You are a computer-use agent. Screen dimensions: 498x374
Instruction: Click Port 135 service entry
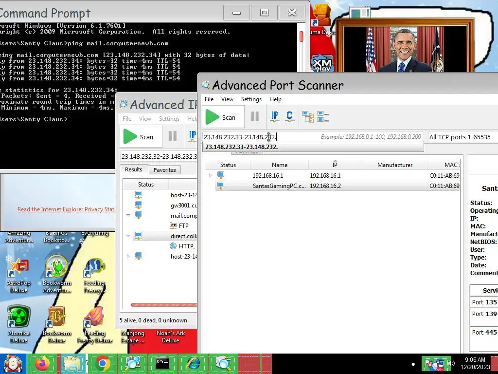[x=484, y=302]
